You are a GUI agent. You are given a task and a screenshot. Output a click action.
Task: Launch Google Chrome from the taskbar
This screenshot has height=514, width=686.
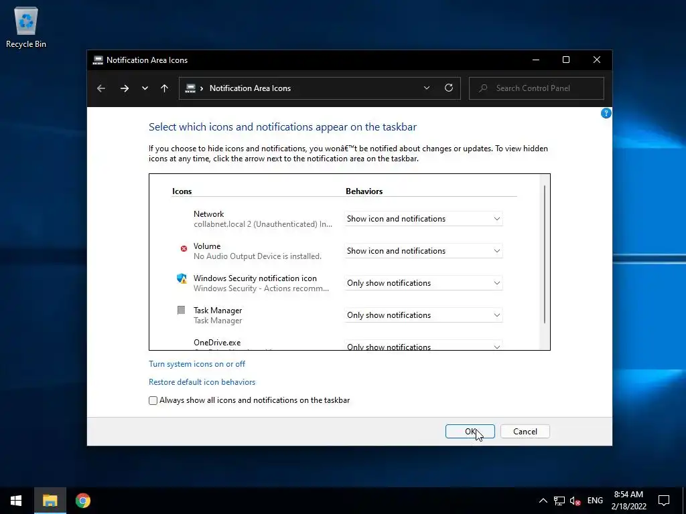pyautogui.click(x=82, y=501)
